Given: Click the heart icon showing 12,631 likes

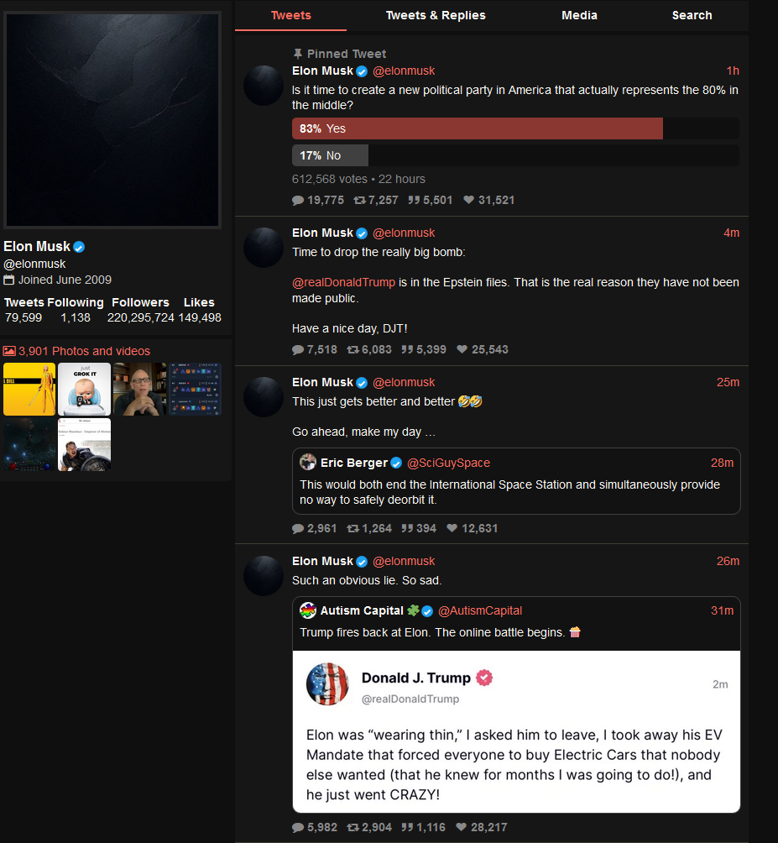Looking at the screenshot, I should click(x=452, y=528).
